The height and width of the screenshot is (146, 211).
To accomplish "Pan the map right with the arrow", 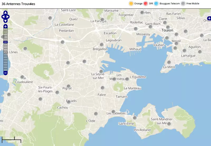I will point(8,17).
